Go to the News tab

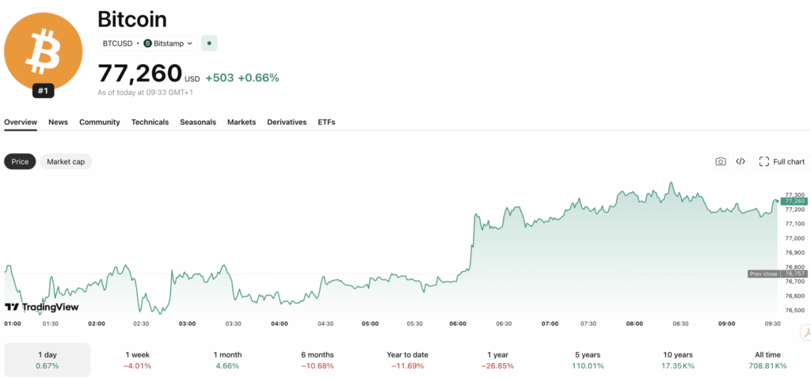[x=58, y=123]
